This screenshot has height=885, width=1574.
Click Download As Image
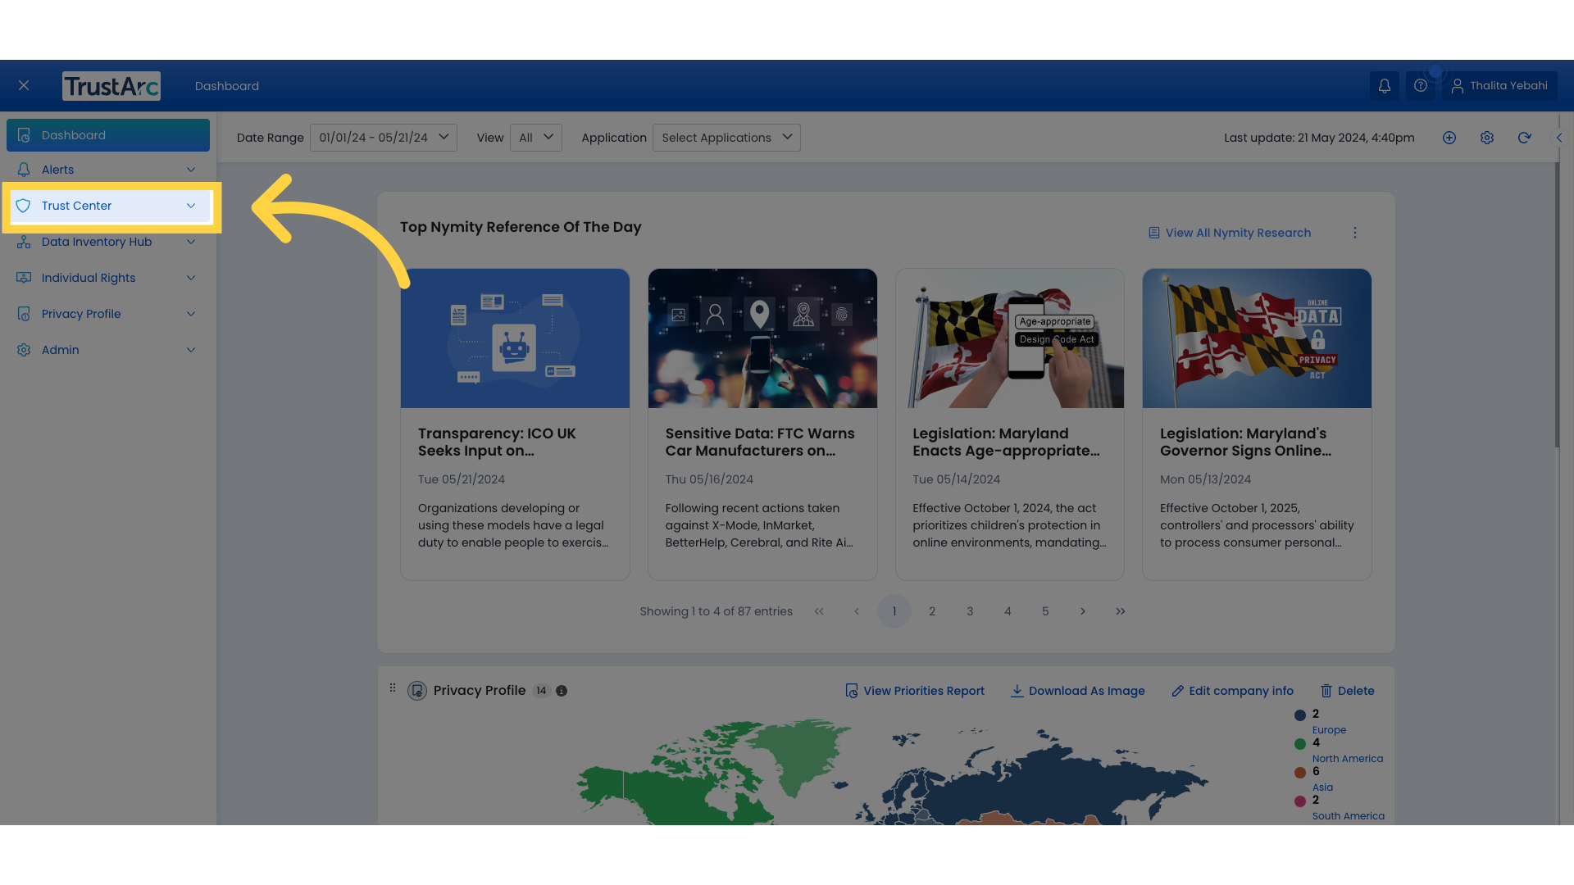point(1077,691)
